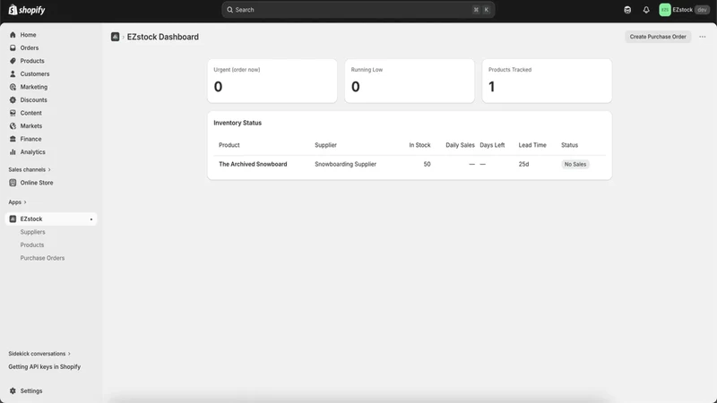Click the Daily Sales column header
Screen dimensions: 717x403
coord(460,145)
